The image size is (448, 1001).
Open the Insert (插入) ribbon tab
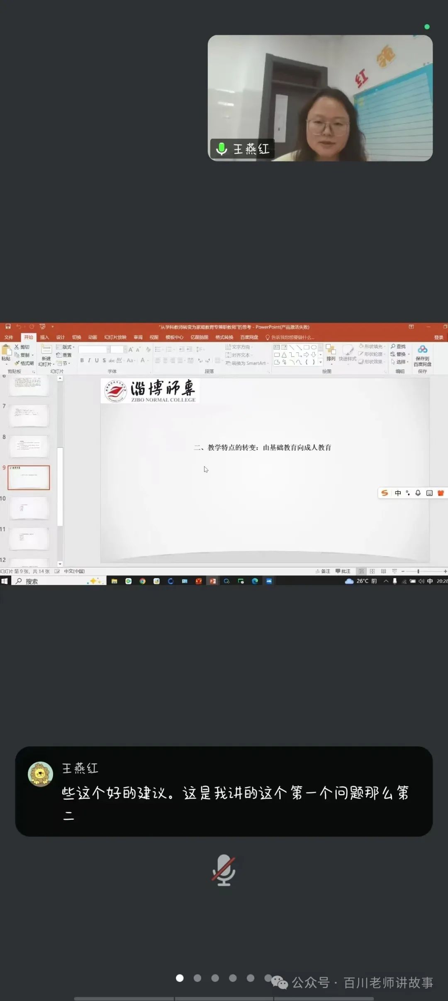(x=44, y=337)
